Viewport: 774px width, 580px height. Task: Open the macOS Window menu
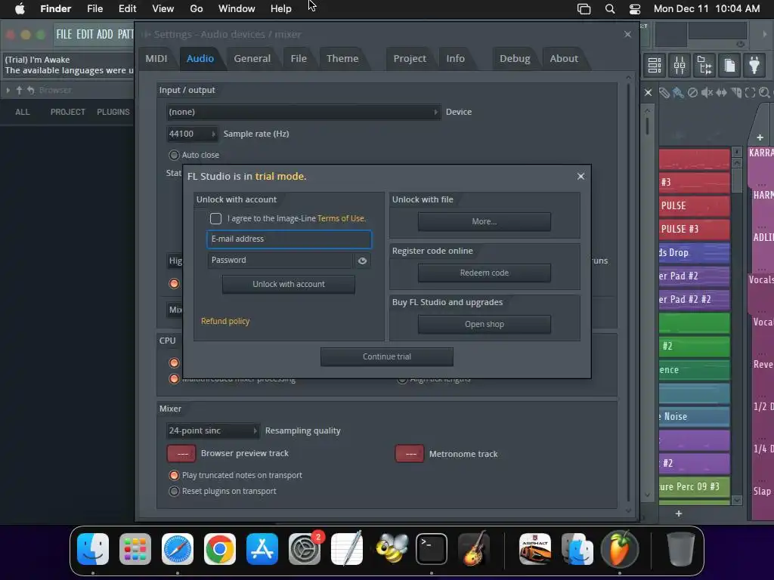[x=237, y=9]
